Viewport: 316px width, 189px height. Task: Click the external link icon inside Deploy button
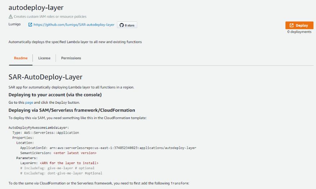click(x=291, y=25)
